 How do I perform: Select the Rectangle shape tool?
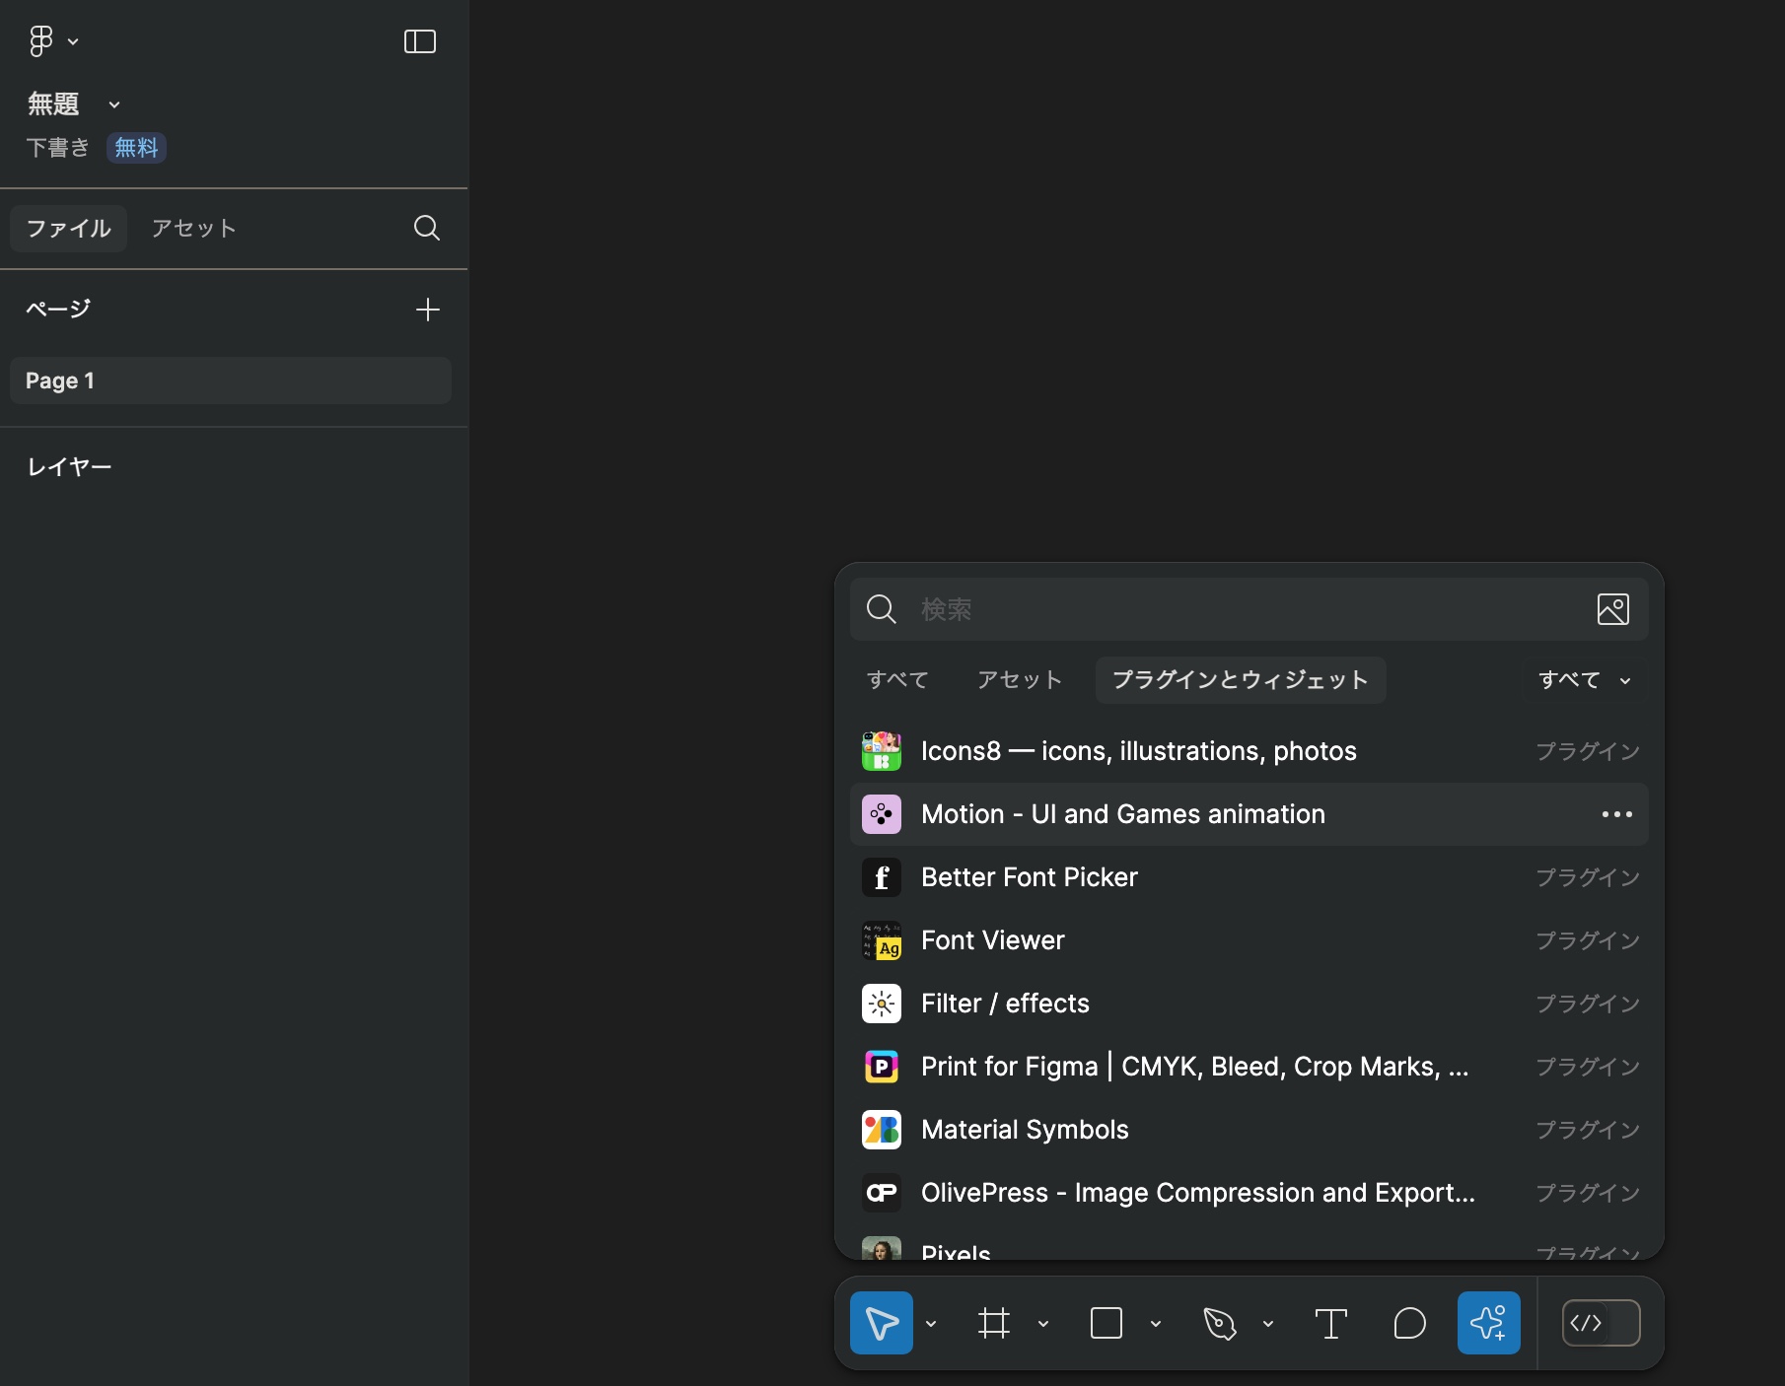coord(1107,1323)
